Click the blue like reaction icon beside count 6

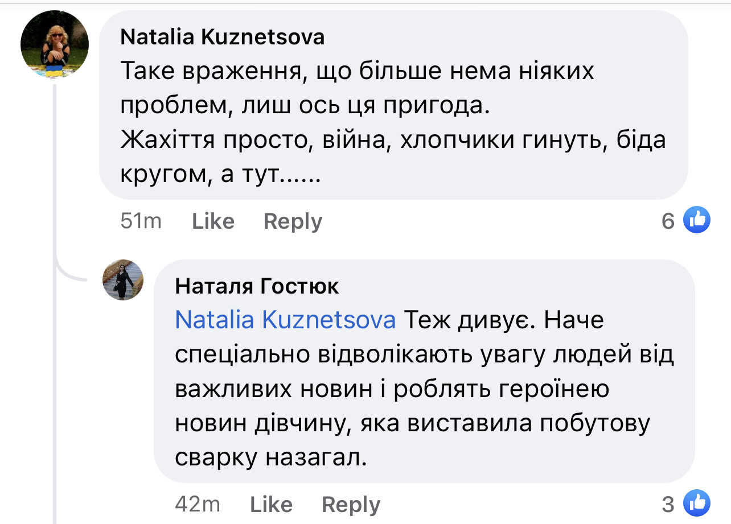696,220
